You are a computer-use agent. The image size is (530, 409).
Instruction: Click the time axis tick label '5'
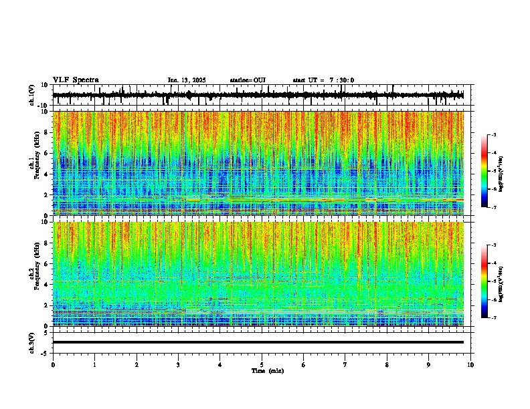(262, 365)
